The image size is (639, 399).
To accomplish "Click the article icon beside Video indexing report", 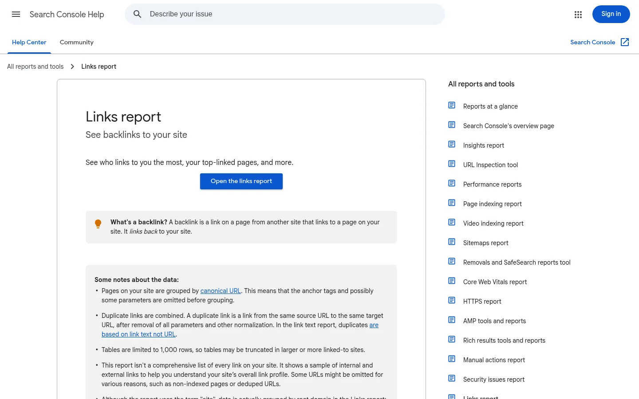I will [x=452, y=223].
